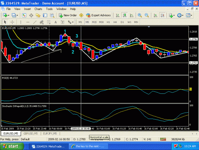Select the Trendline drawing tool
This screenshot has width=199, height=150.
pyautogui.click(x=35, y=22)
